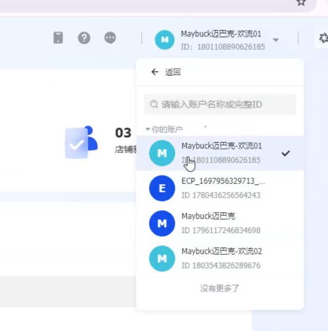Image resolution: width=328 pixels, height=331 pixels.
Task: Select account Maybuck迈巴壳-欢流01 in list
Action: (222, 146)
